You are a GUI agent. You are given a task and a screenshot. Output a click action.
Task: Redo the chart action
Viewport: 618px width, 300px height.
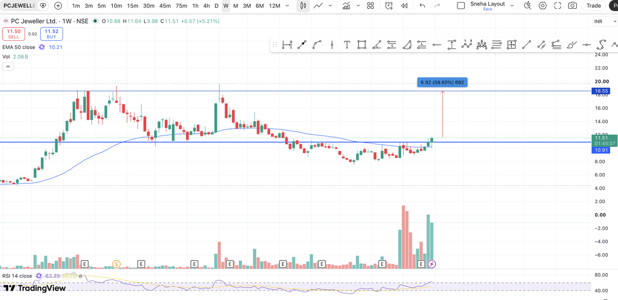437,6
